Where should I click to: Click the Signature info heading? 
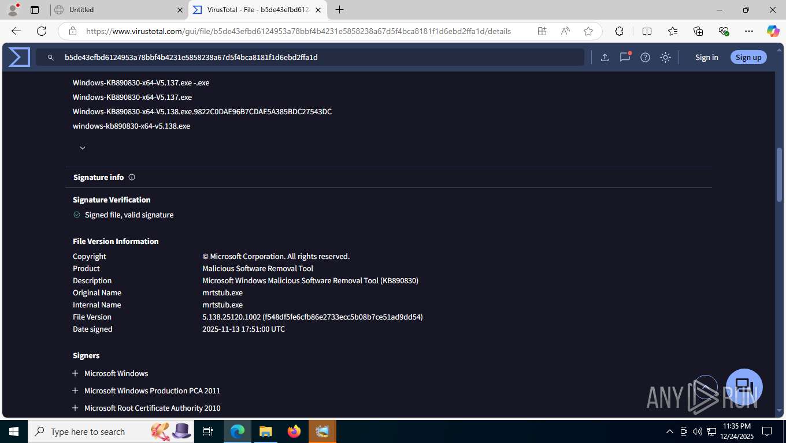pyautogui.click(x=98, y=177)
